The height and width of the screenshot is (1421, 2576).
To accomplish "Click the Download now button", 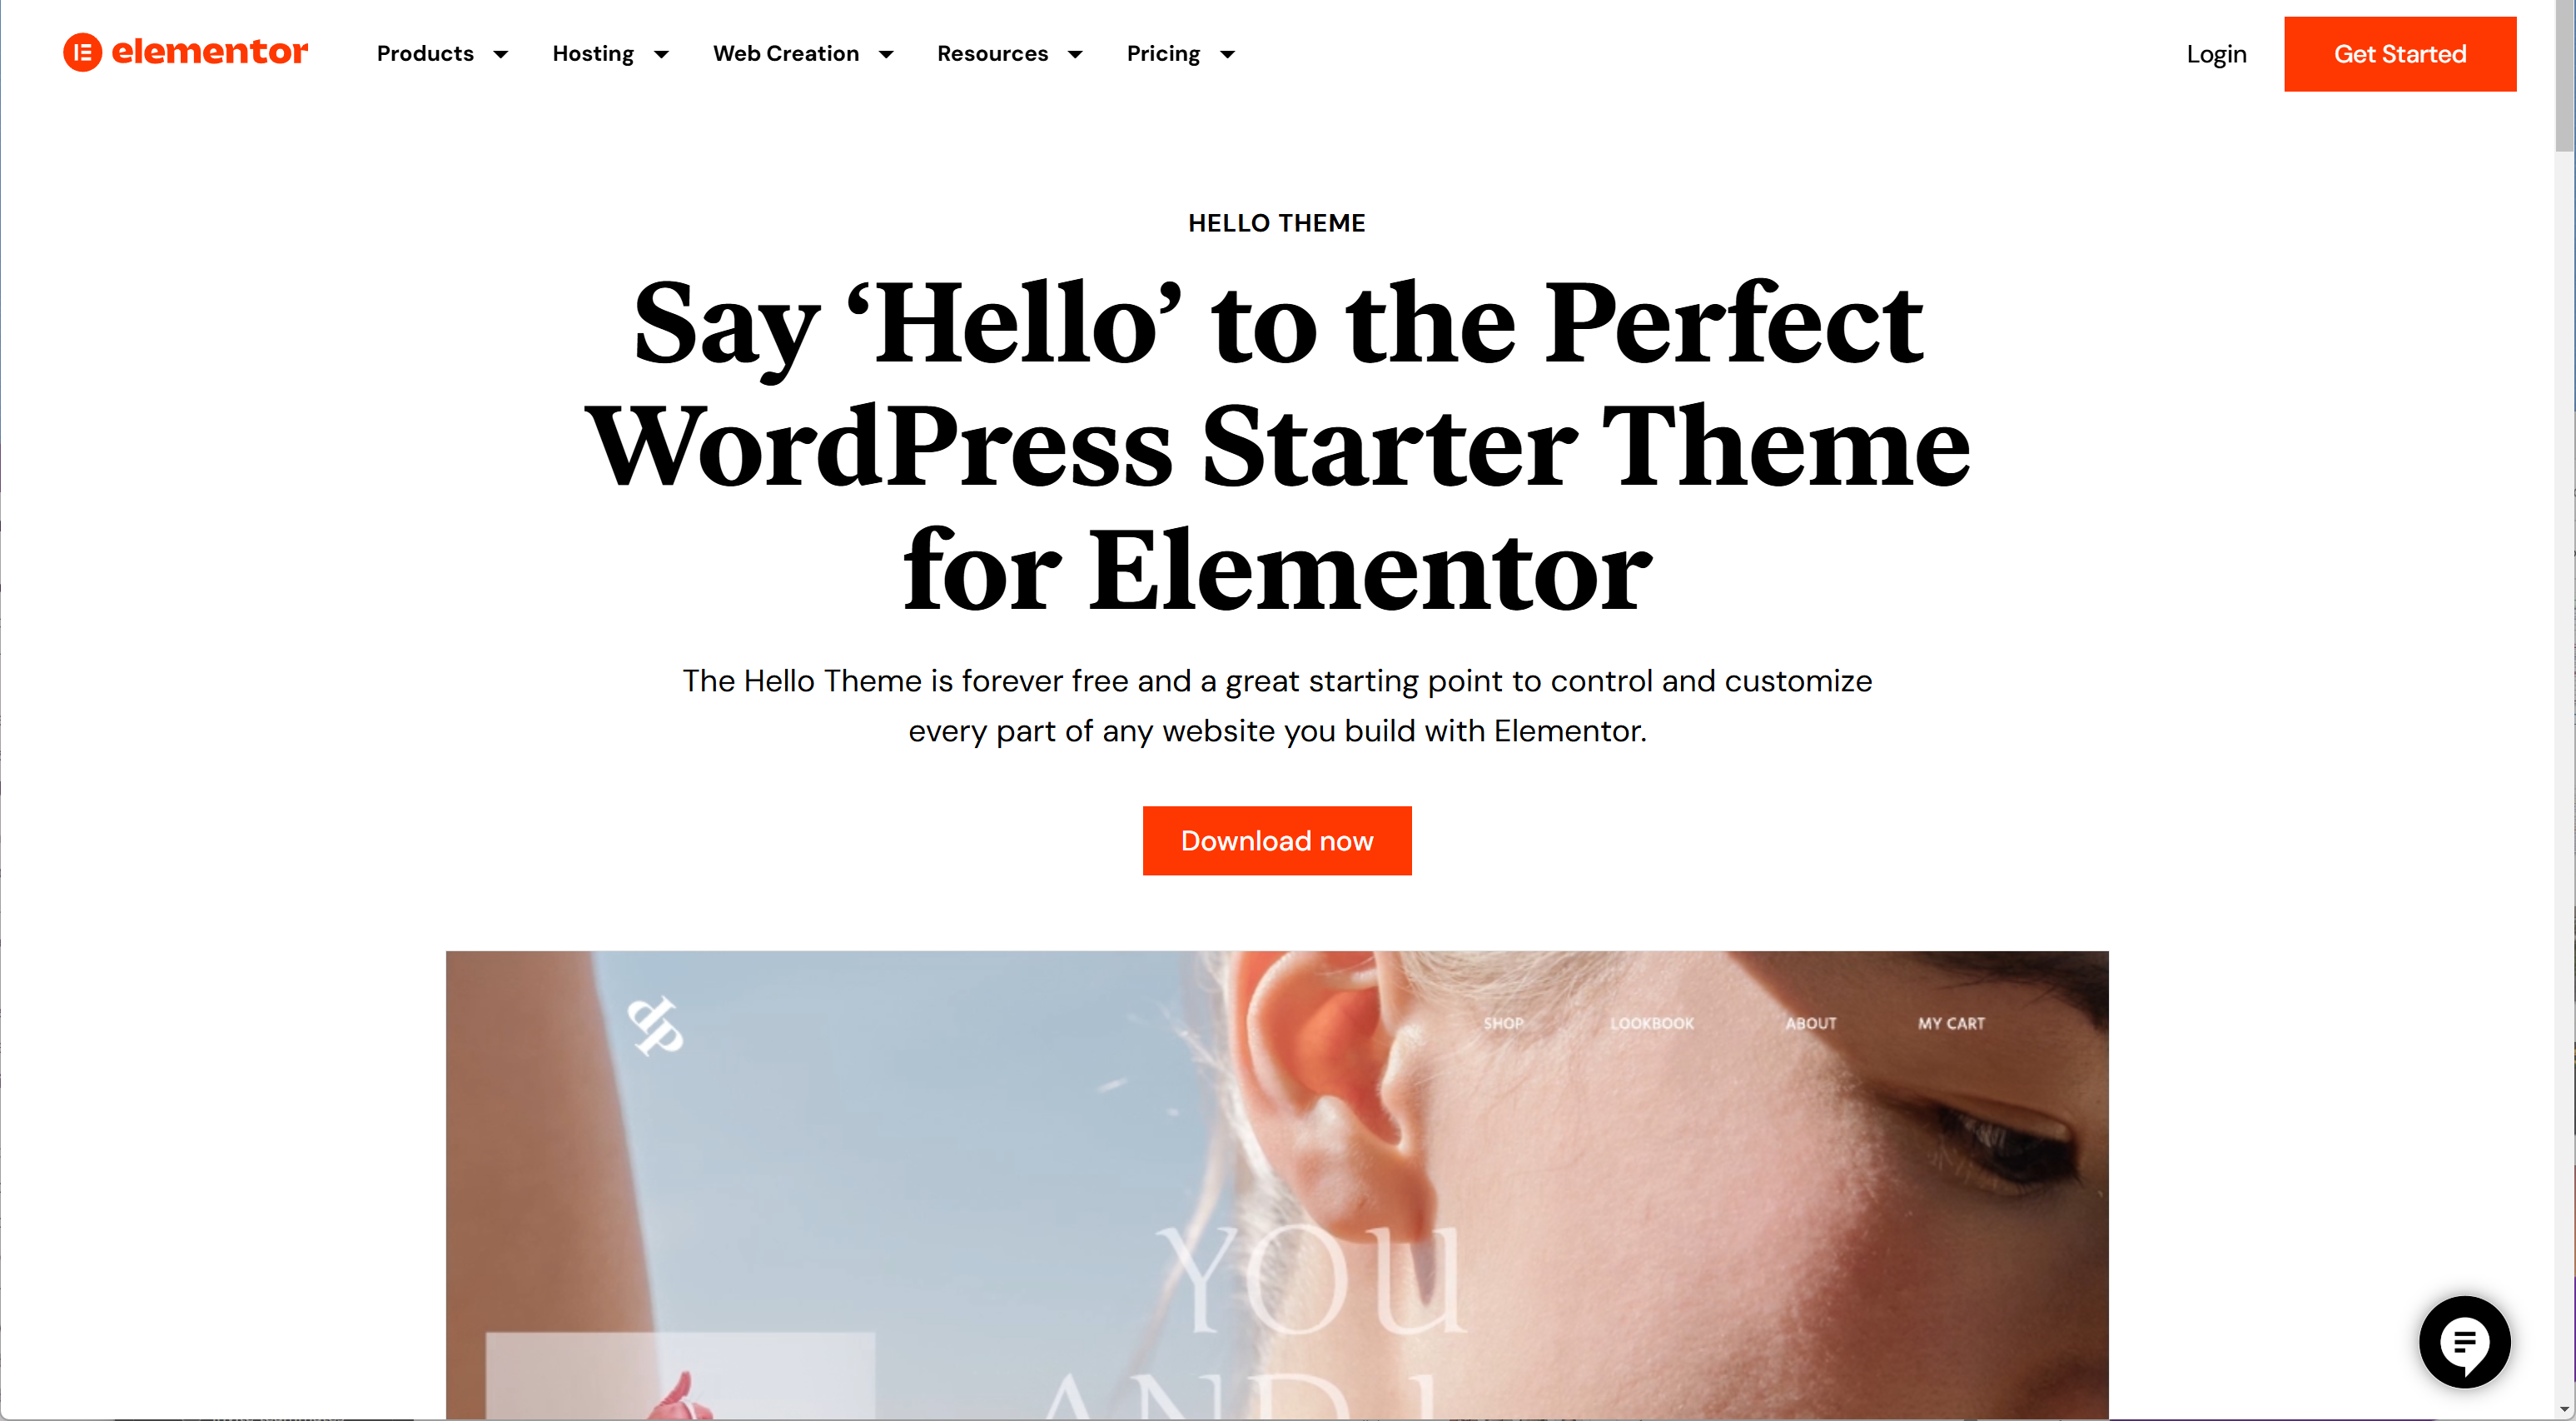I will pos(1276,840).
